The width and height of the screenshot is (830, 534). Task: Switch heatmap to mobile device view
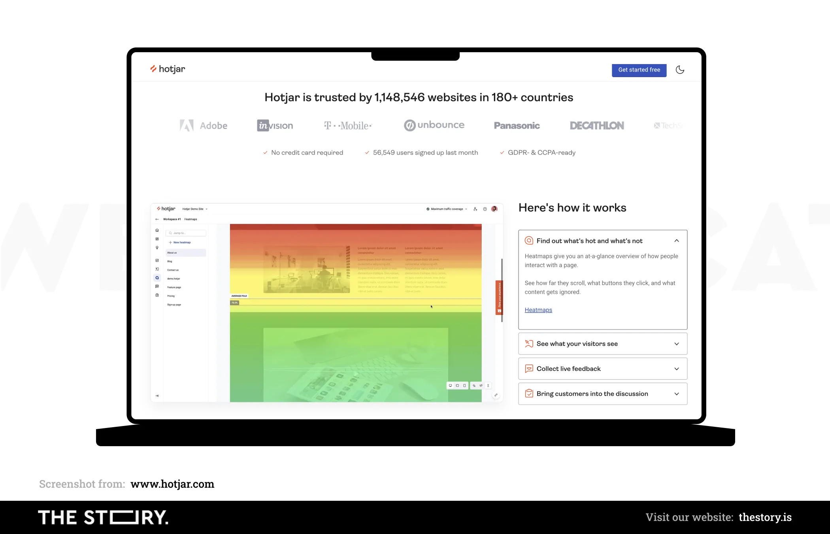tap(464, 385)
